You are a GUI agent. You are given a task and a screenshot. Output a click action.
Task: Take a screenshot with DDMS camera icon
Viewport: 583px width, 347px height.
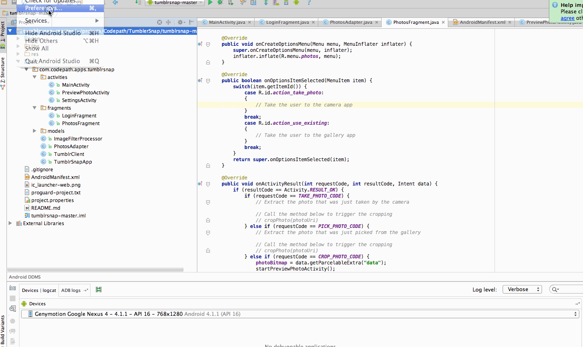tap(13, 288)
